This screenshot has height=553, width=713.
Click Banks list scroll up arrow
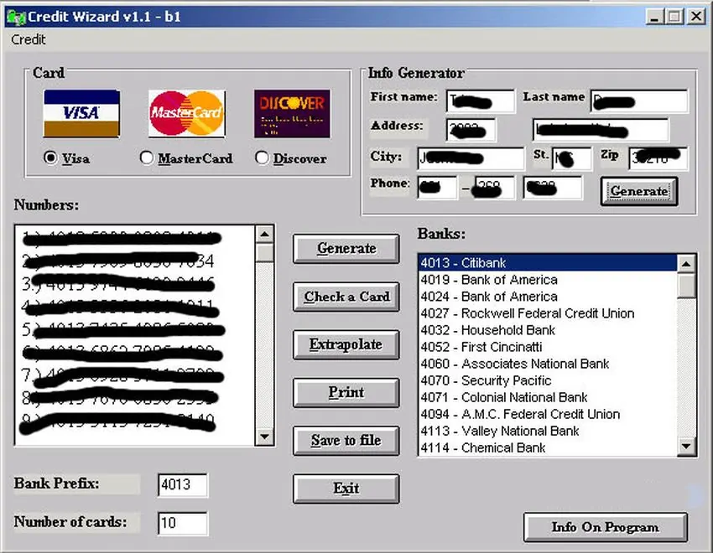(687, 263)
